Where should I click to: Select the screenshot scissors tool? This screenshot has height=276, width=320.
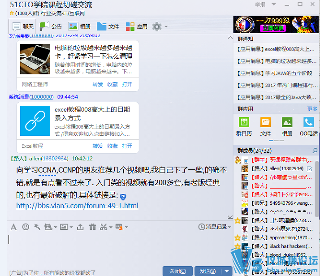pos(104,227)
